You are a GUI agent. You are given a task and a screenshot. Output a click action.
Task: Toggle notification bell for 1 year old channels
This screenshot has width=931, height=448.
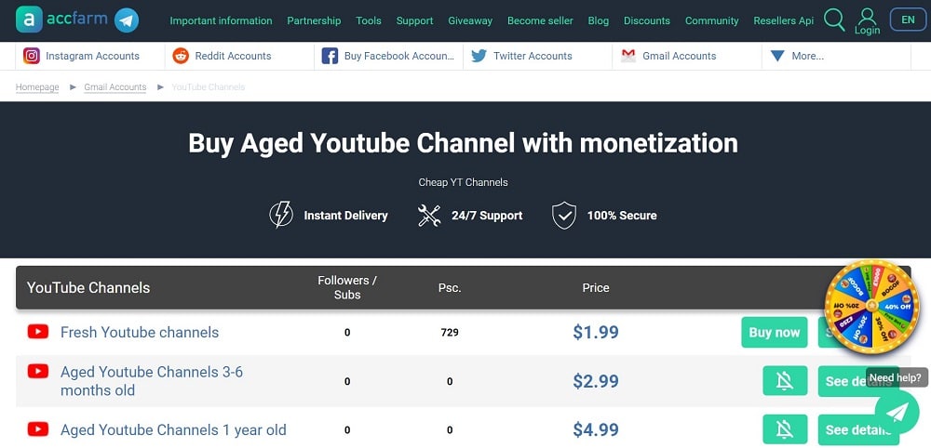(785, 429)
